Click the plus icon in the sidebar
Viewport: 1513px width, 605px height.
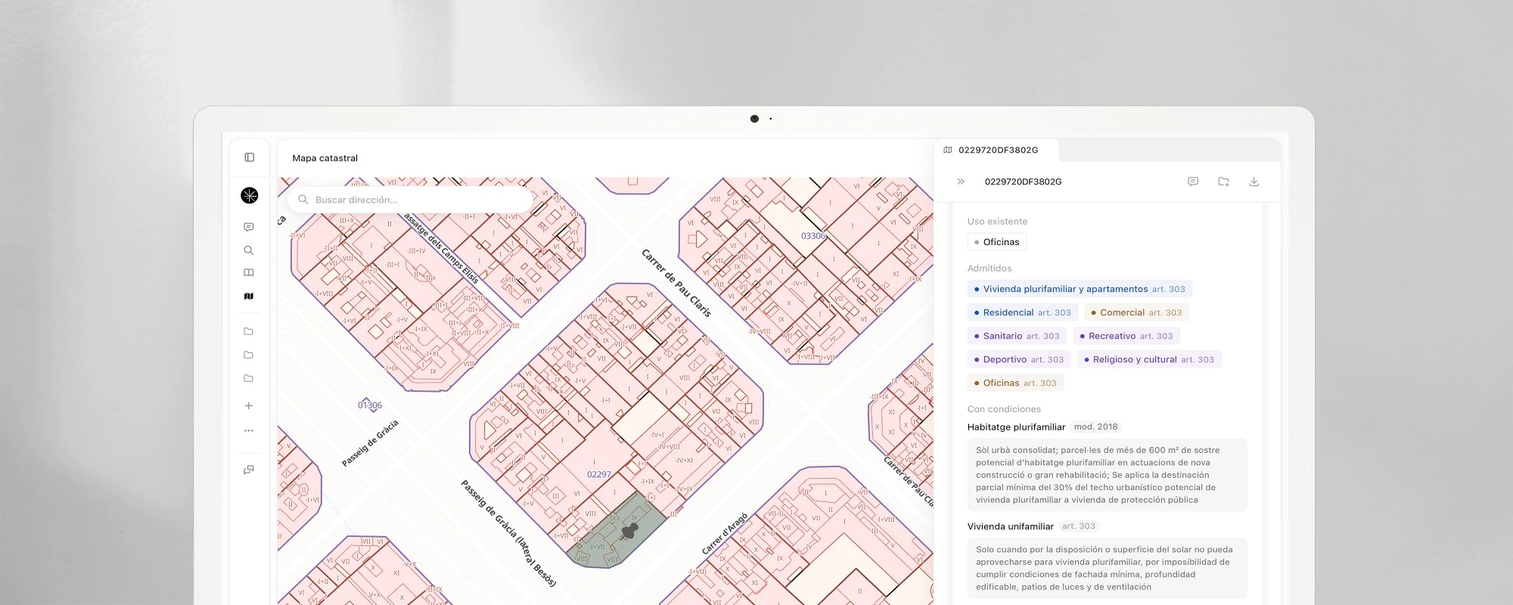coord(249,406)
